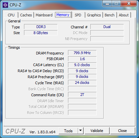View the About tab
Screen dimensions: 139x138
point(124,15)
